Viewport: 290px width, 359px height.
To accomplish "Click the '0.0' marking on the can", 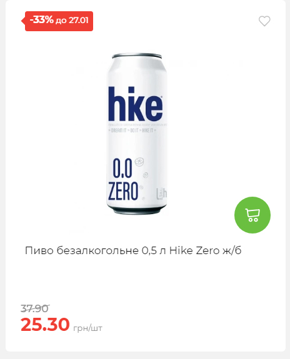I will (122, 169).
